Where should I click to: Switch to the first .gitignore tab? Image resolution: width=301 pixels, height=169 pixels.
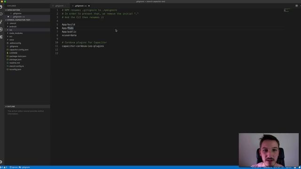60,6
